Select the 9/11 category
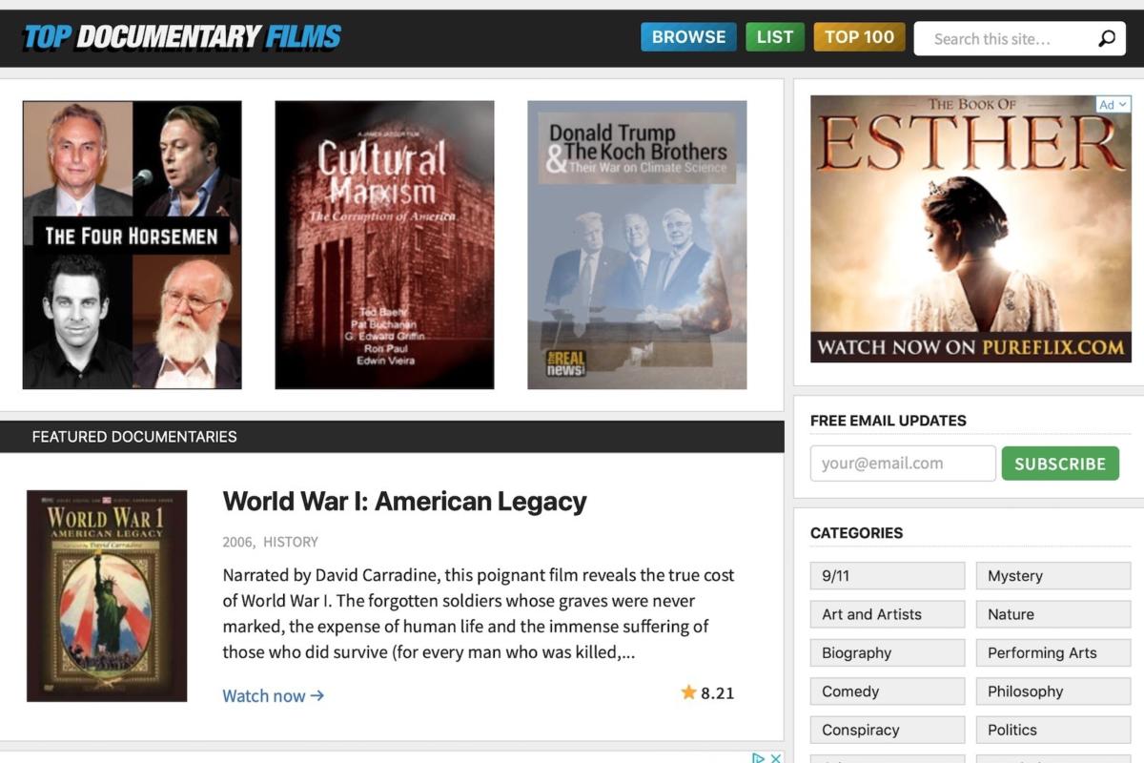This screenshot has height=763, width=1144. point(888,576)
